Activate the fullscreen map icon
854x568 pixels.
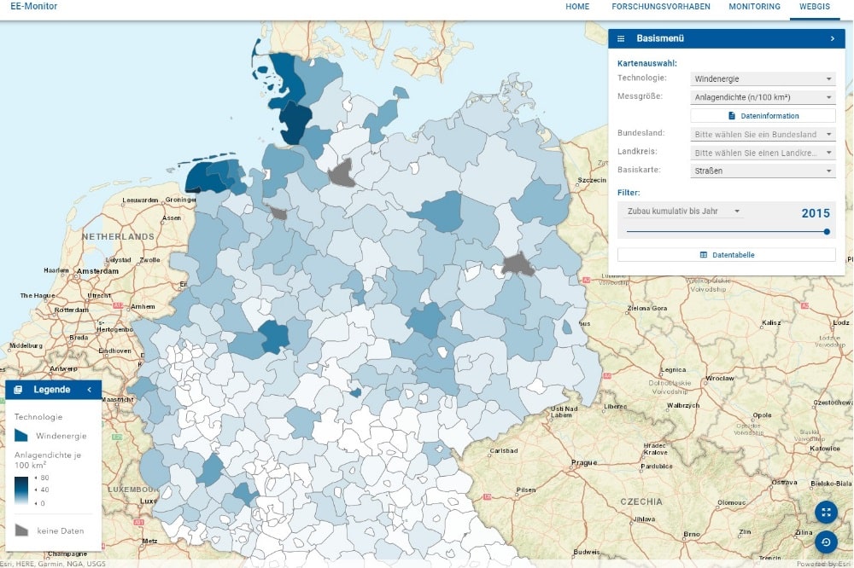click(826, 513)
